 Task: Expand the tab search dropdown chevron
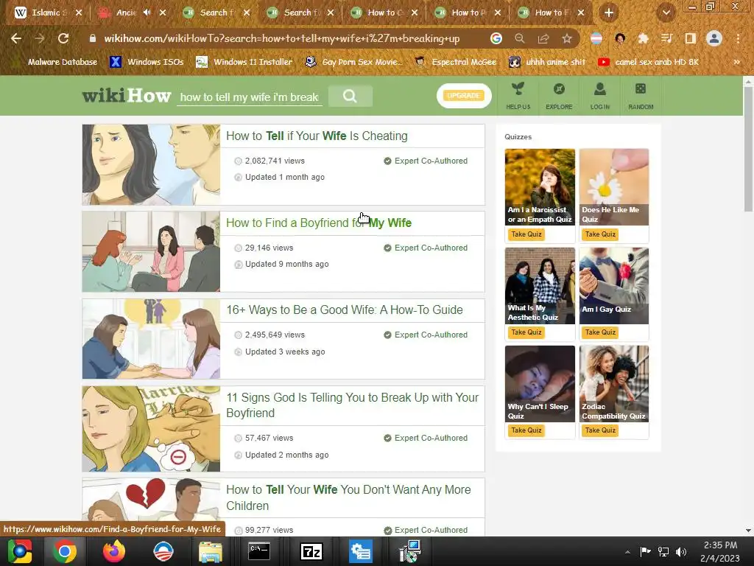tap(666, 13)
